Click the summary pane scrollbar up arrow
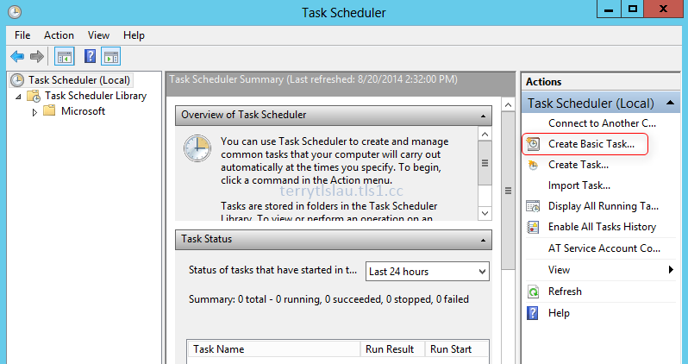Viewport: 688px width, 364px height. tap(508, 105)
